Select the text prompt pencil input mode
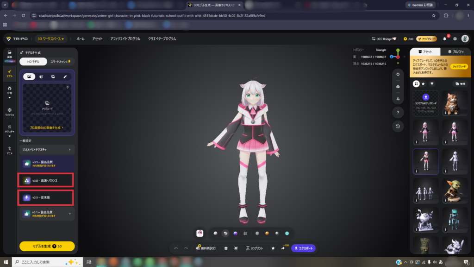 coord(65,76)
